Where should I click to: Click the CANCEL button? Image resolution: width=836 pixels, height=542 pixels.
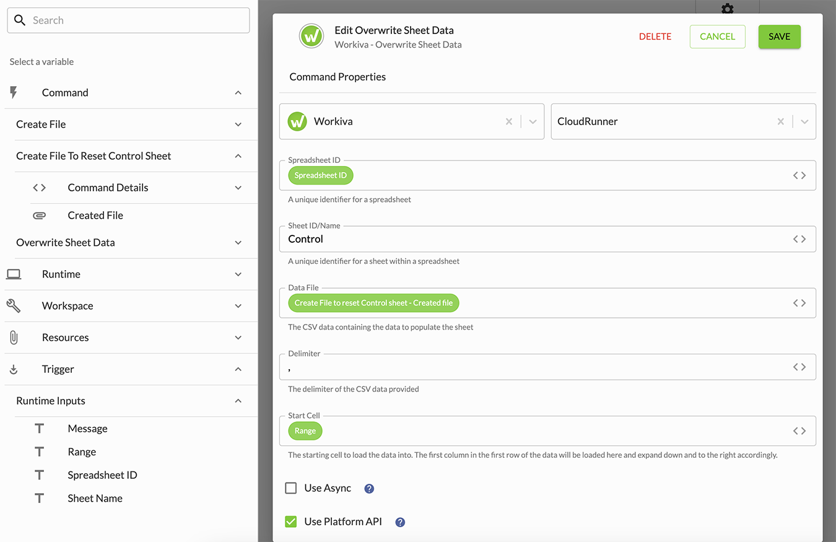pos(718,37)
